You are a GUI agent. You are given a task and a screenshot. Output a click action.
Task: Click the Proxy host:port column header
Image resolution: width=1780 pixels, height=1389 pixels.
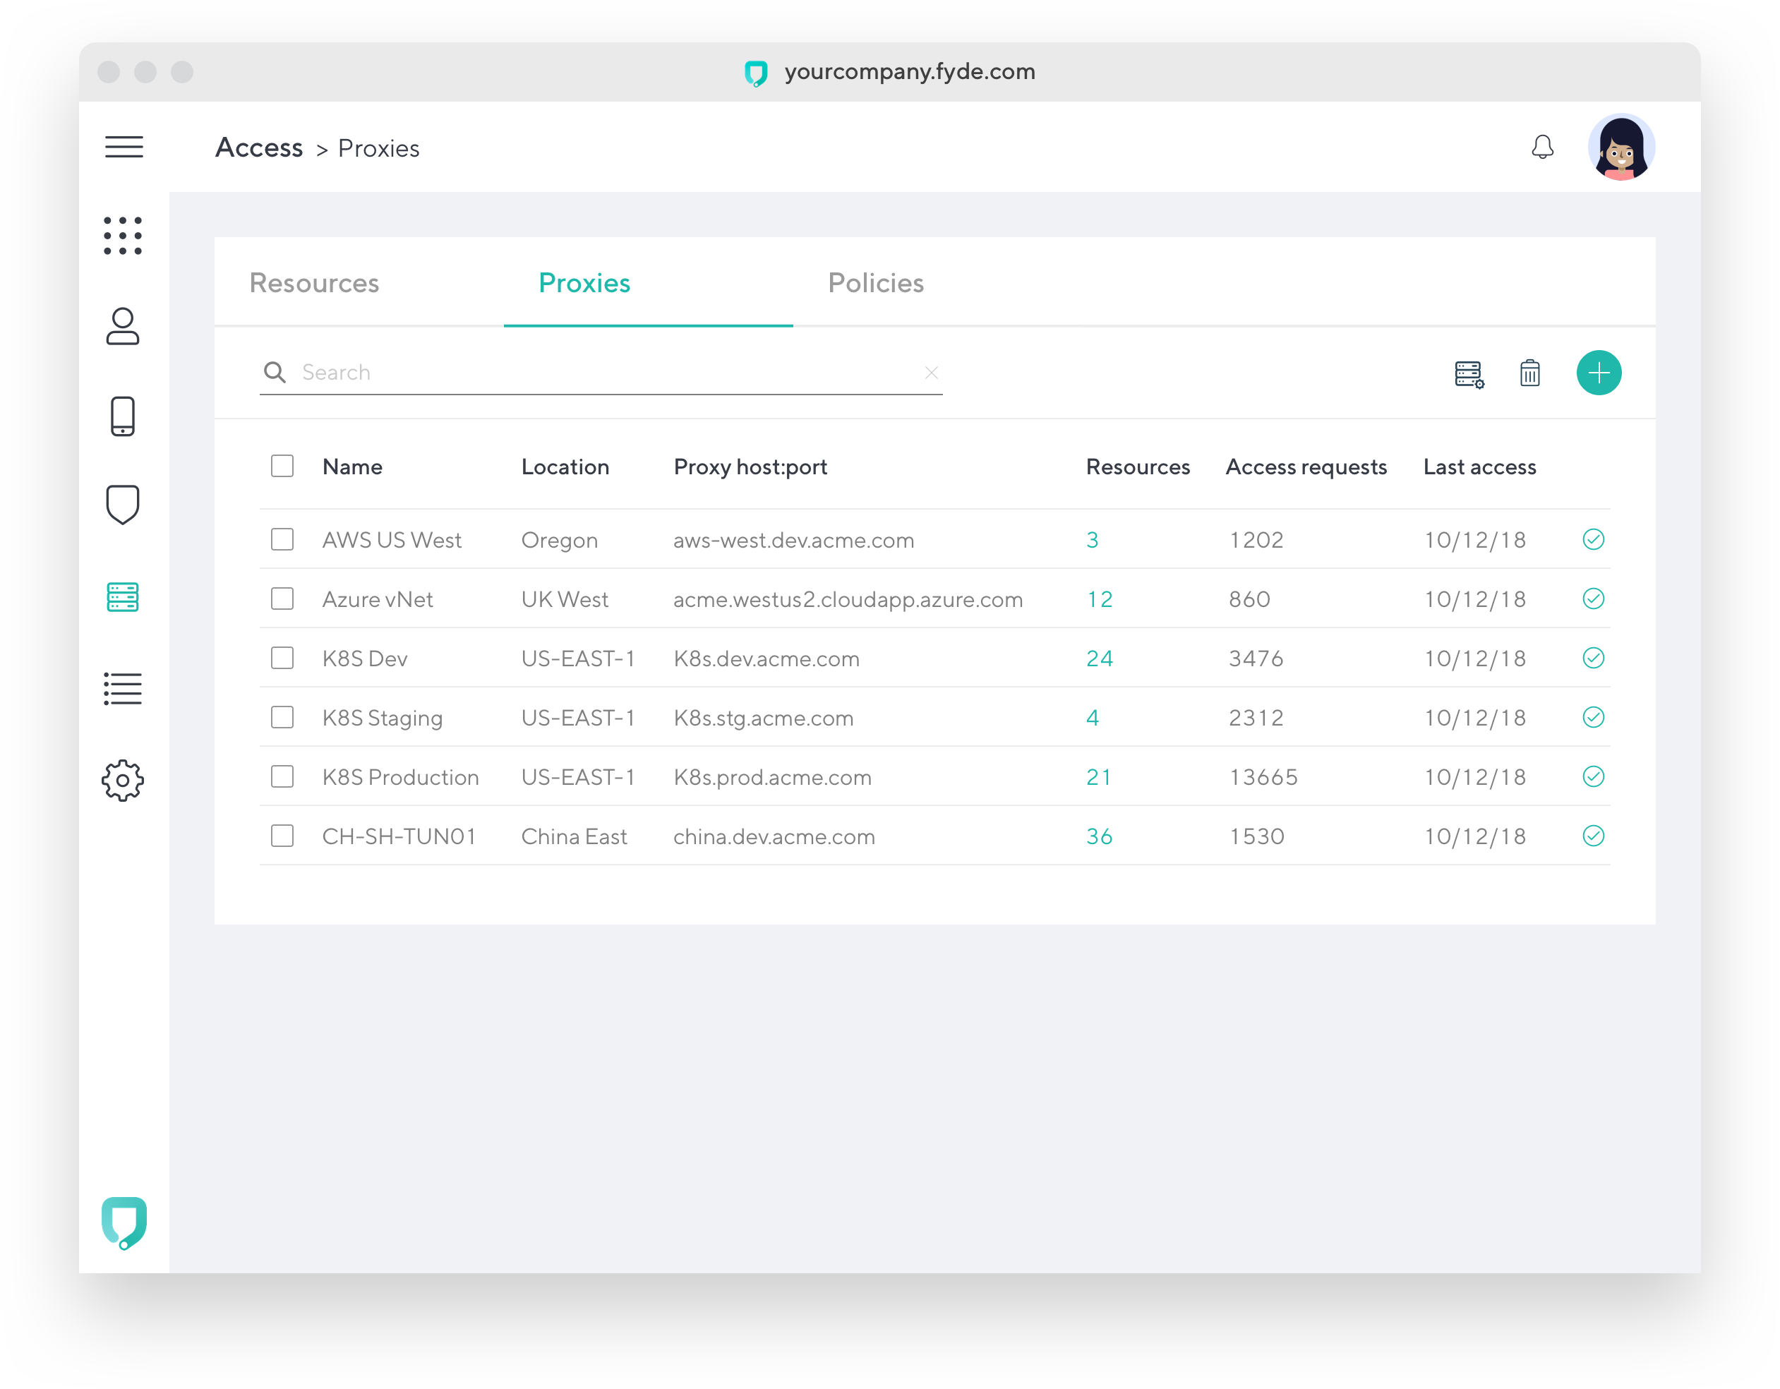point(750,467)
